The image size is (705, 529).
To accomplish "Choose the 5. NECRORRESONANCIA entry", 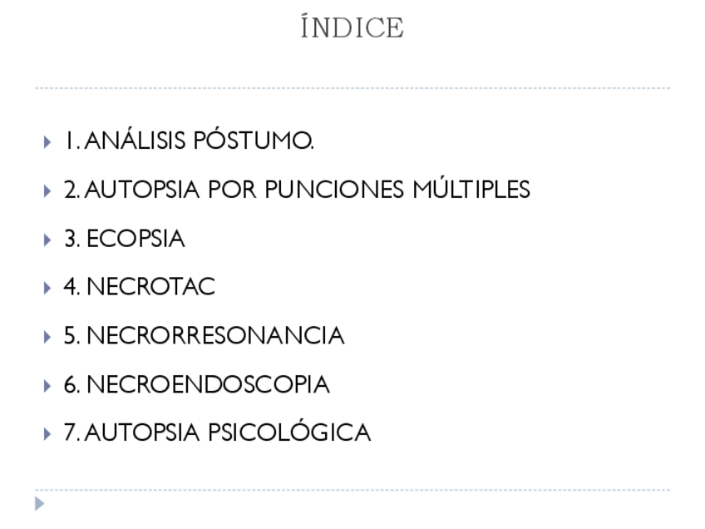I will (204, 336).
